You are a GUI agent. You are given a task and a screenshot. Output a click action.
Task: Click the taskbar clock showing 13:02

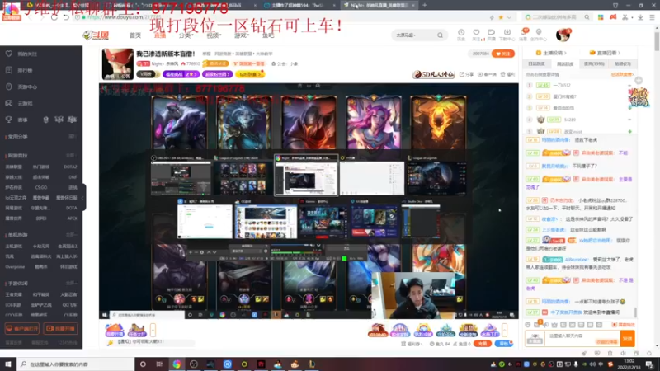pyautogui.click(x=629, y=364)
